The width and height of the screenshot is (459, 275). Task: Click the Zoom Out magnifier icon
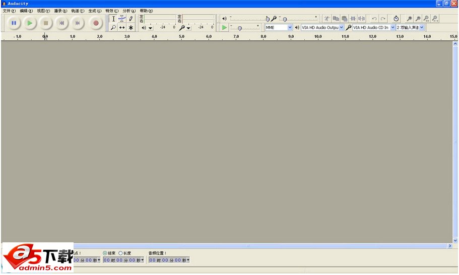(x=418, y=19)
